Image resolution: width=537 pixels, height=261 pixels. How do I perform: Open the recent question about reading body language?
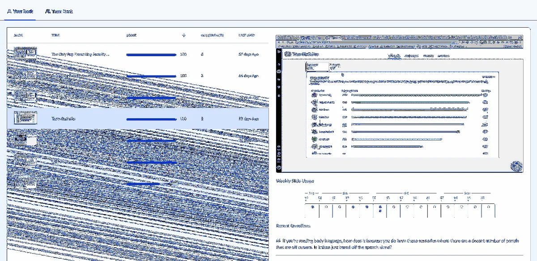coord(398,244)
